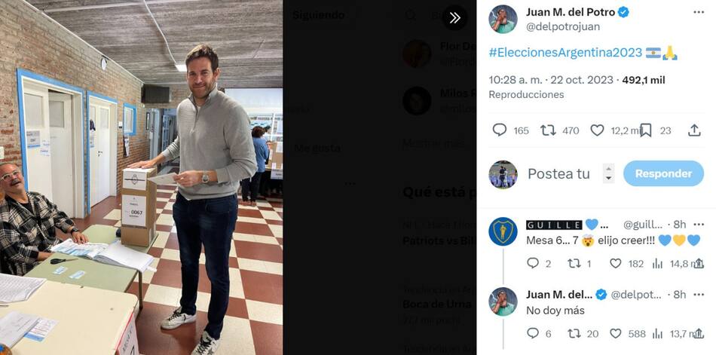The height and width of the screenshot is (355, 716).
Task: Open more options on "No doy más" reply
Action: pos(699,295)
